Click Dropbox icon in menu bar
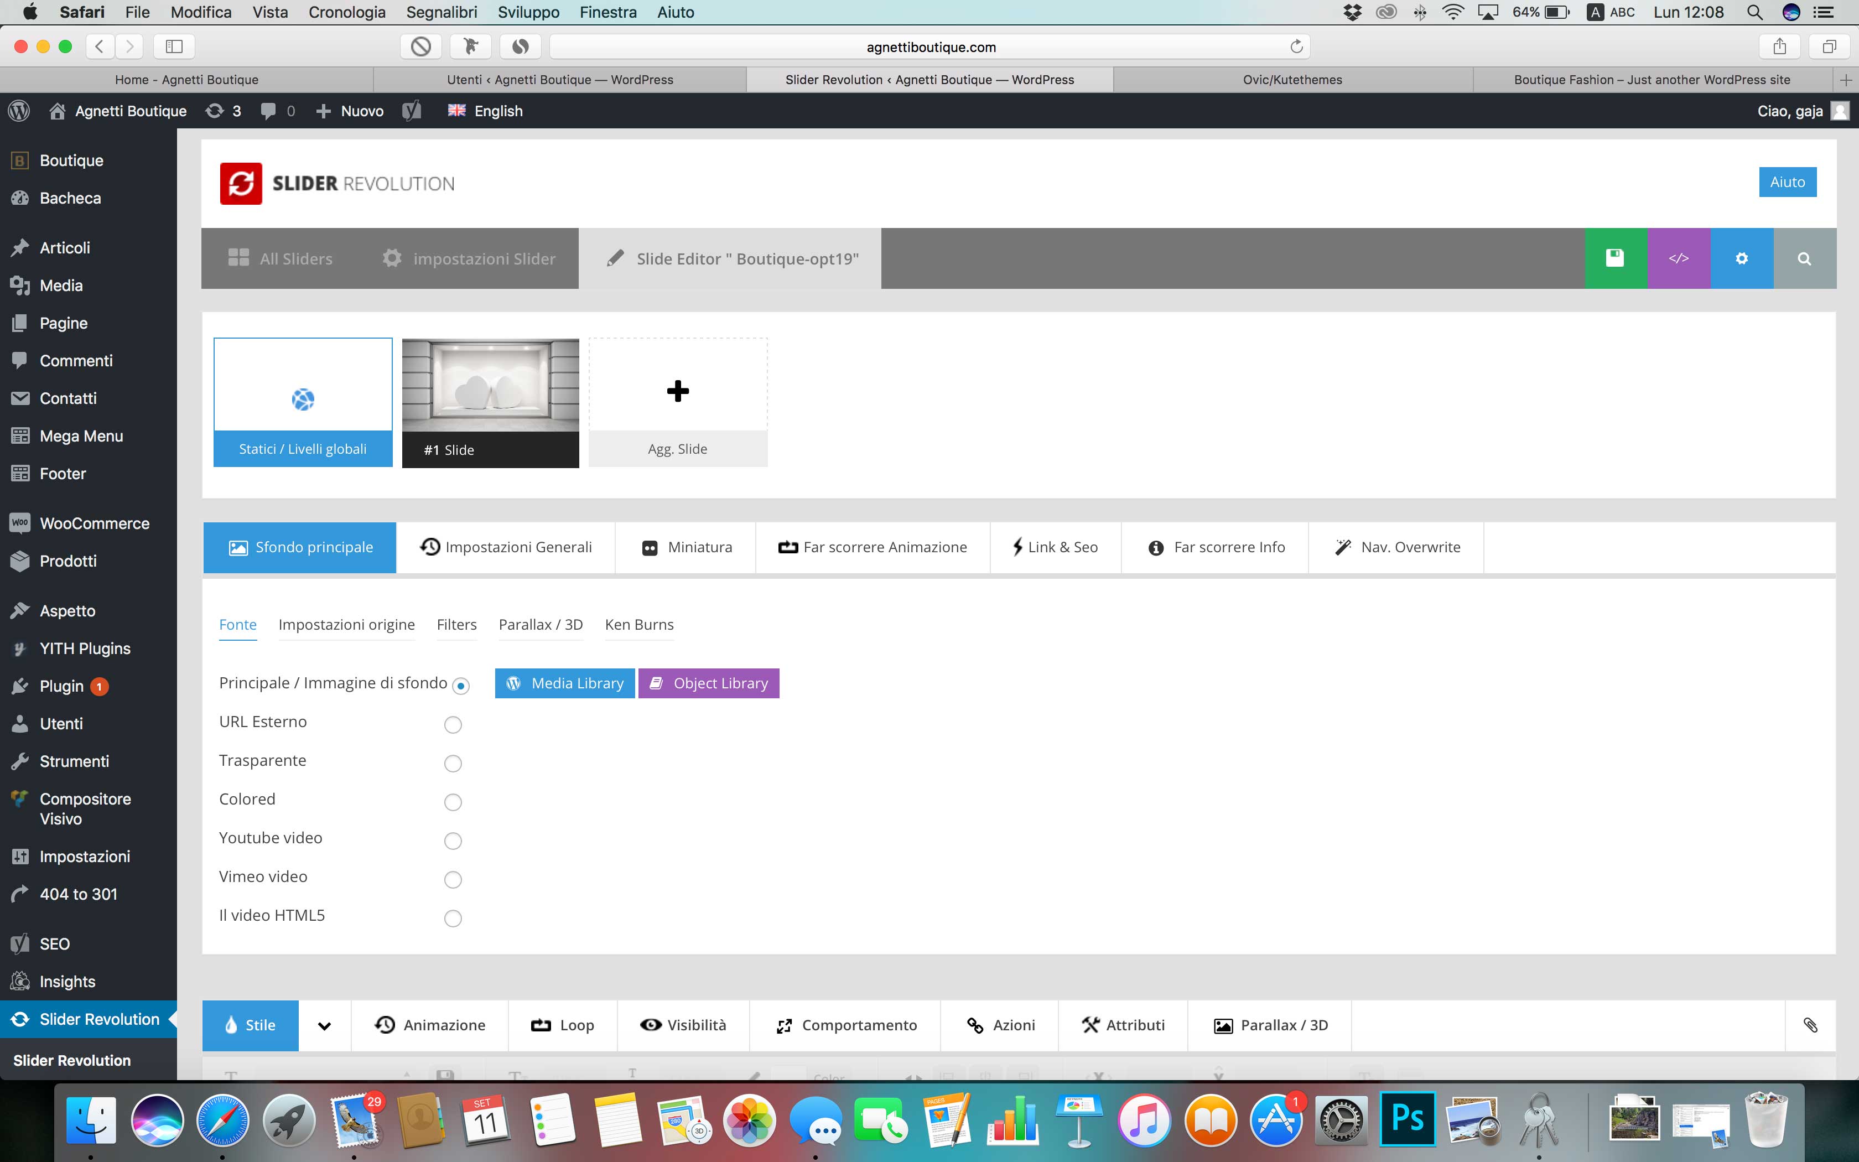 [1353, 12]
